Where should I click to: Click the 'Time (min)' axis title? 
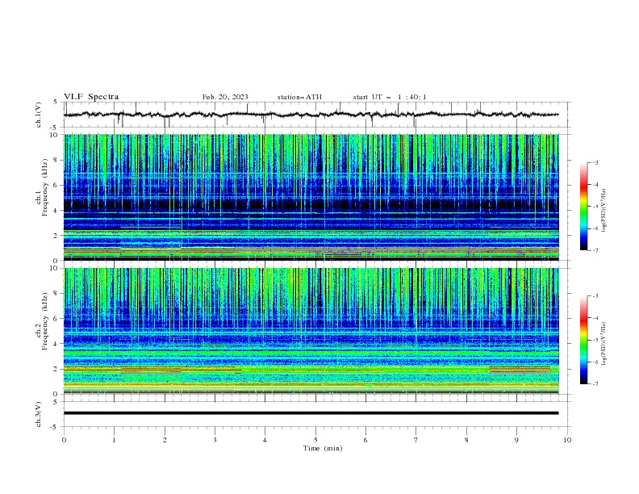323,448
